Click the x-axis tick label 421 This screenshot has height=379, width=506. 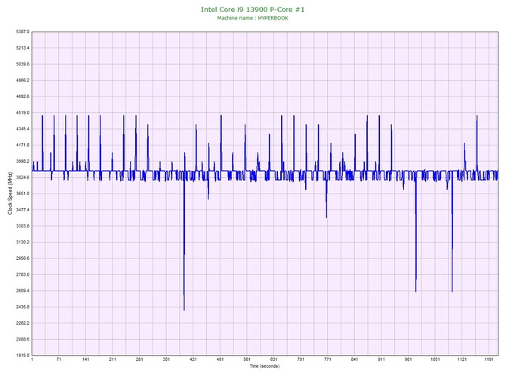click(x=193, y=359)
